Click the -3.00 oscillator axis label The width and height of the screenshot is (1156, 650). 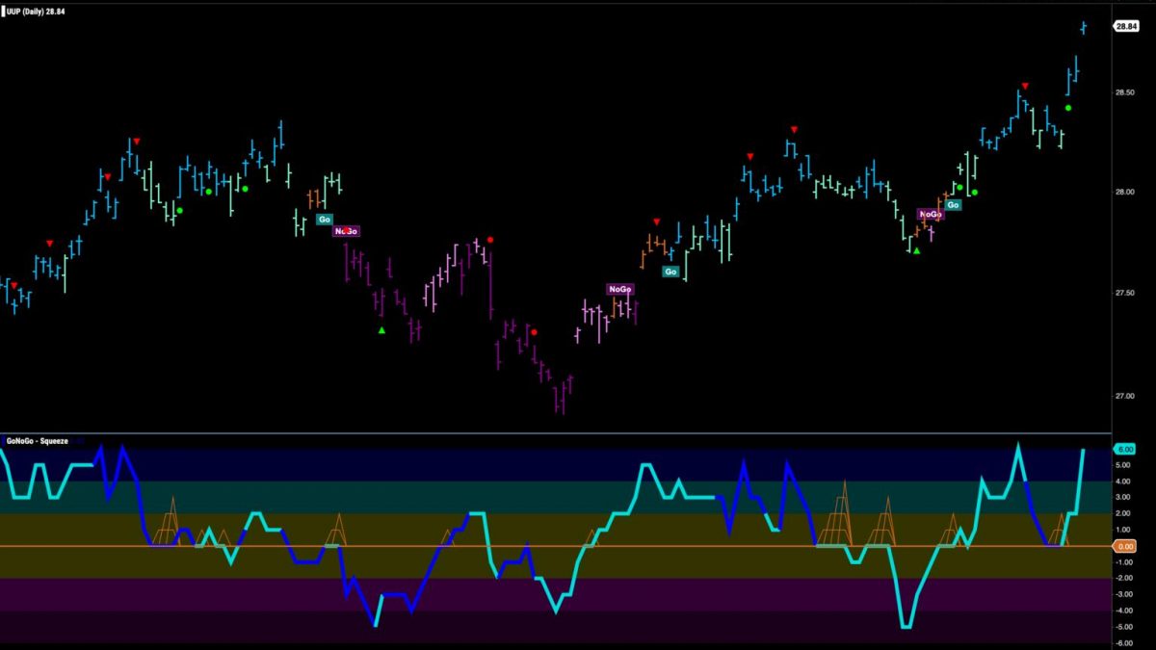pyautogui.click(x=1124, y=594)
